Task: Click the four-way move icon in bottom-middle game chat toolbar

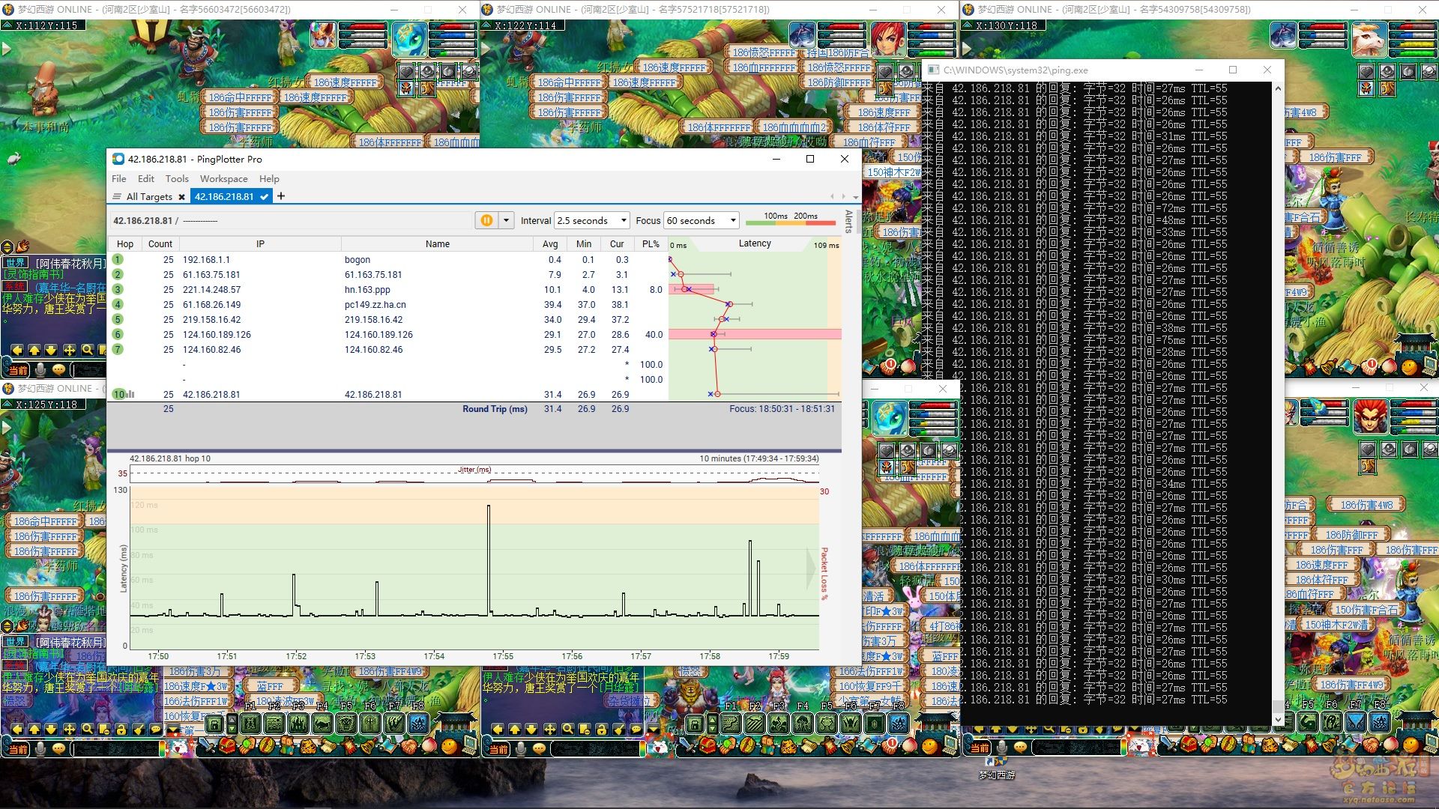Action: (550, 729)
